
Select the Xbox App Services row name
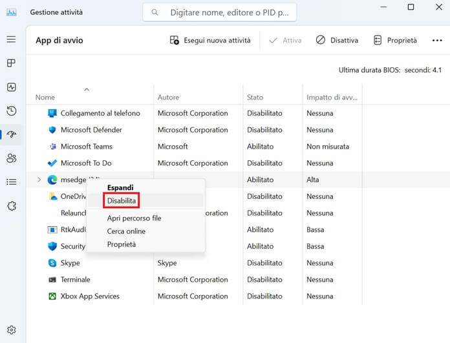(90, 296)
